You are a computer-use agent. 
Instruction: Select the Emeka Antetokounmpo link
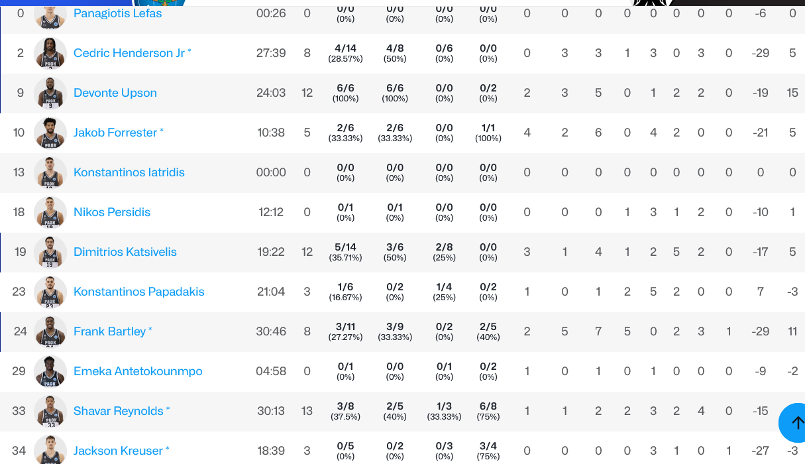[x=138, y=371]
